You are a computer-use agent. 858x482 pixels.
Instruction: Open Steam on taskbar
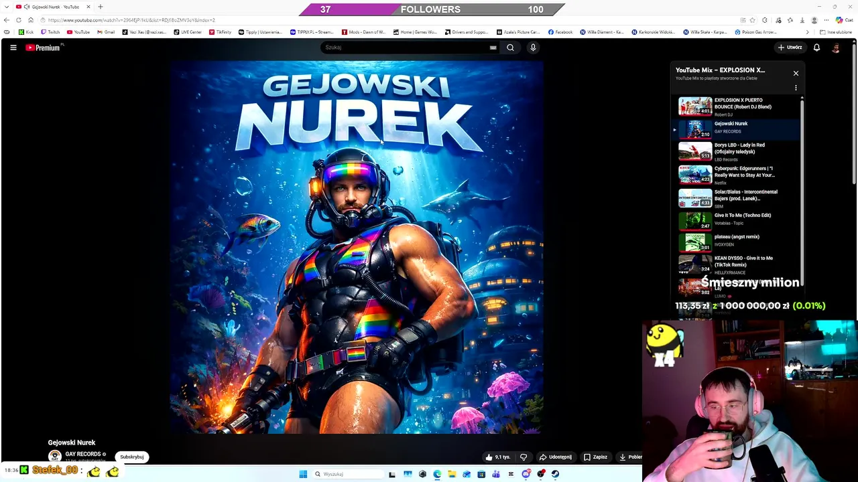tap(555, 474)
